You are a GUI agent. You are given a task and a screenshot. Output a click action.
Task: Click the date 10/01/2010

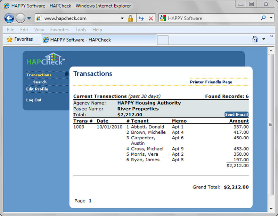tap(109, 127)
